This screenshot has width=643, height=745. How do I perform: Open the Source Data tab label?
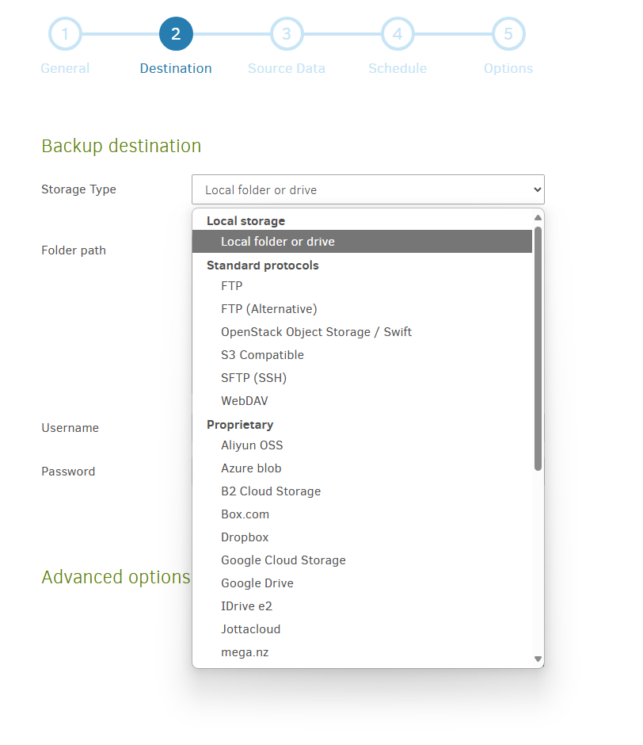coord(287,68)
